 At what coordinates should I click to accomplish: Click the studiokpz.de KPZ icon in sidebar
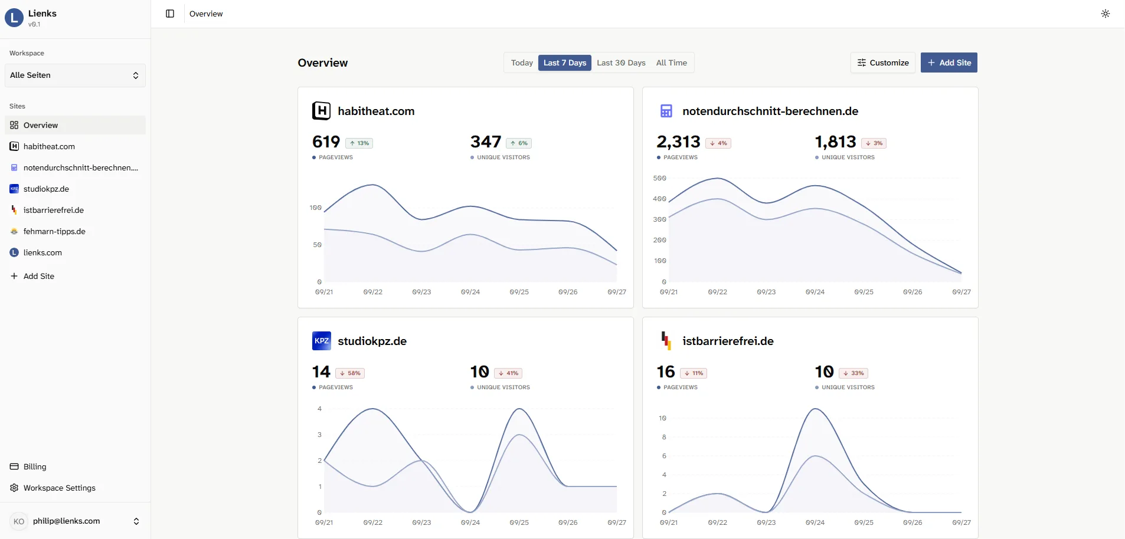pyautogui.click(x=14, y=189)
